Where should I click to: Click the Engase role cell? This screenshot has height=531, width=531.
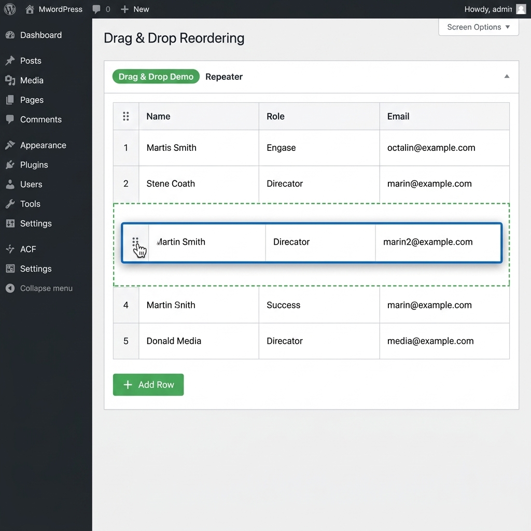(x=319, y=148)
